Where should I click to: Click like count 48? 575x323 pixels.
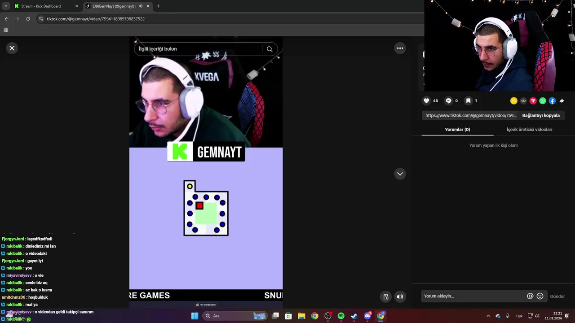click(435, 100)
